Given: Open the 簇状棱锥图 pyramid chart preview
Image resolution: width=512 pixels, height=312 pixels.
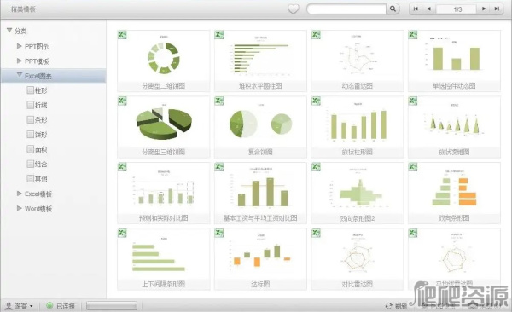Looking at the screenshot, I should [x=454, y=121].
